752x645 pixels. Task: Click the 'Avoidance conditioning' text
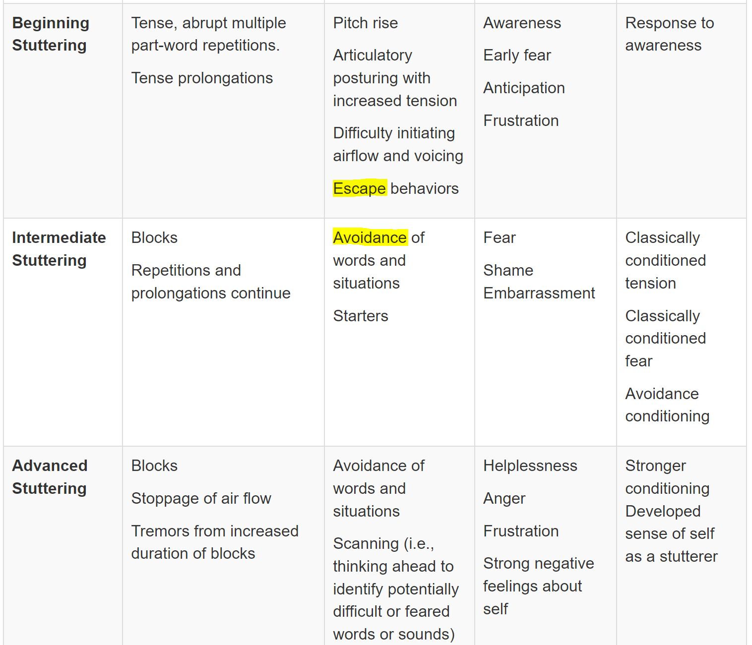(x=667, y=405)
